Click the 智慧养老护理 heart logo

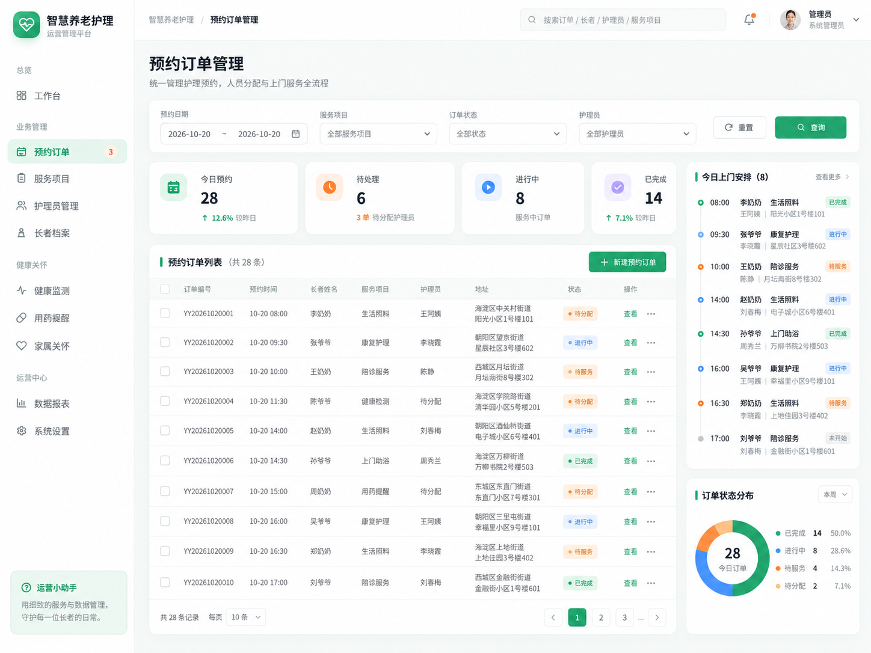click(26, 25)
